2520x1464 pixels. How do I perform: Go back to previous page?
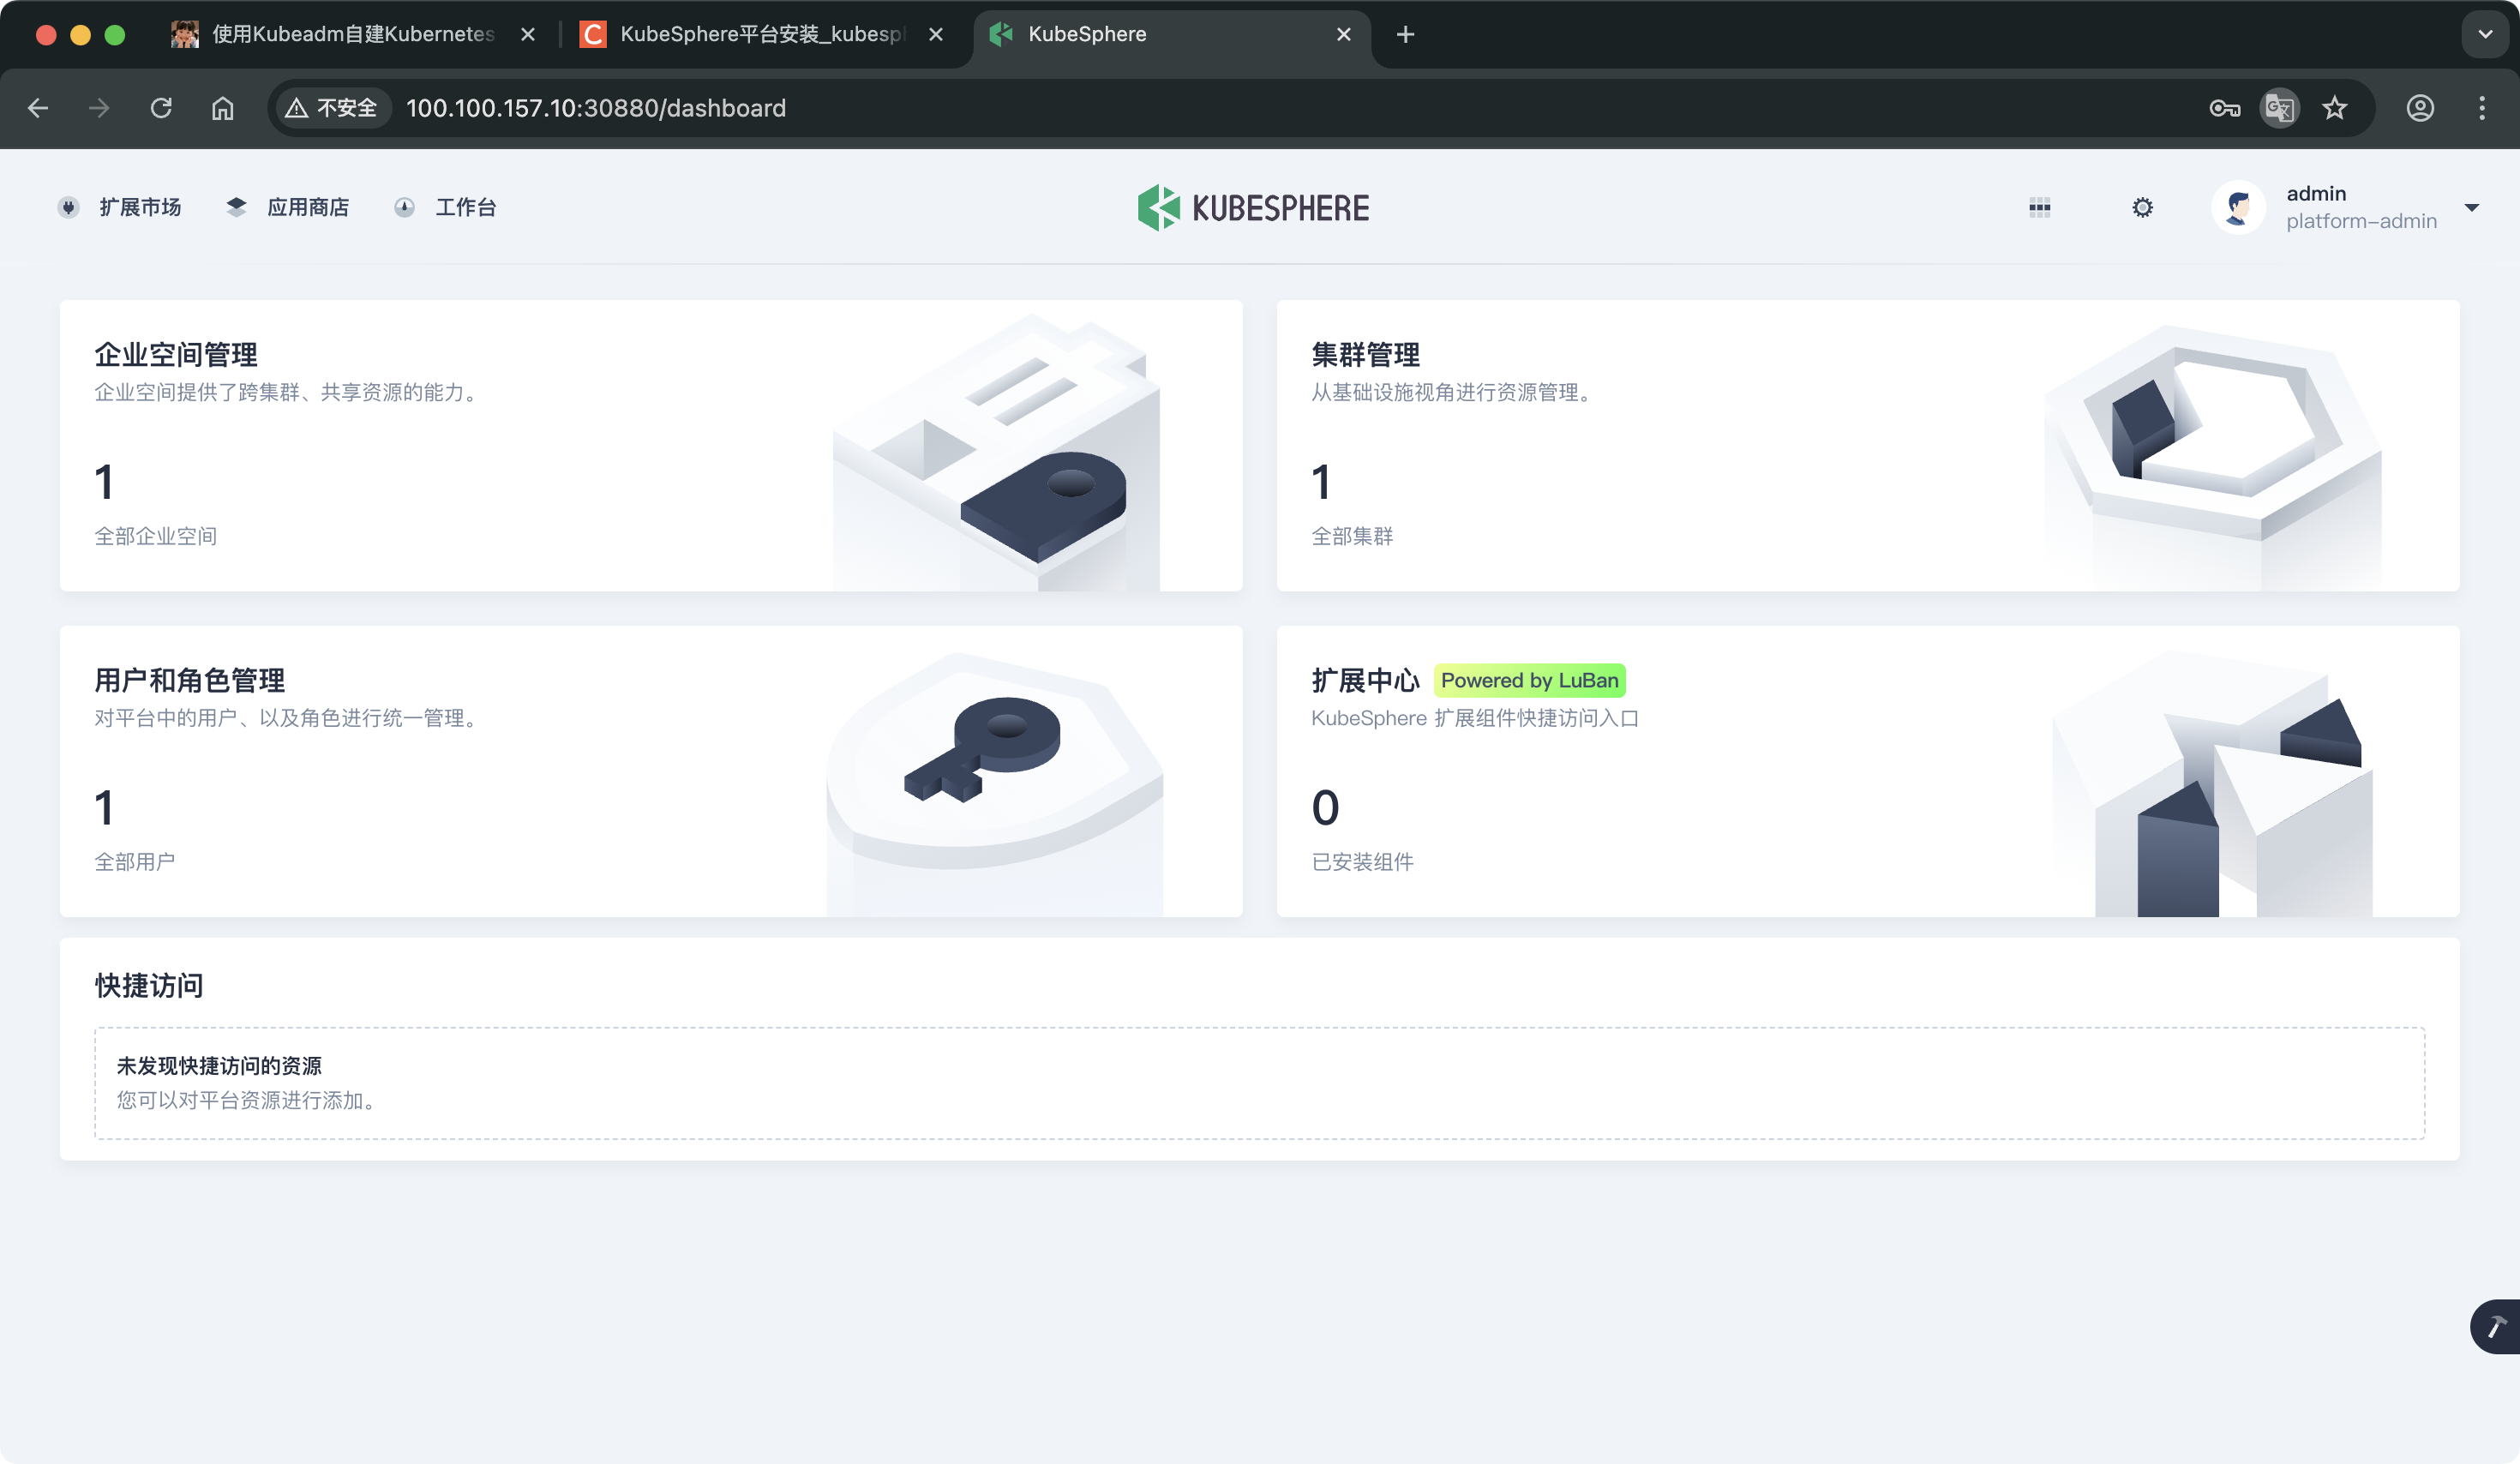[38, 108]
